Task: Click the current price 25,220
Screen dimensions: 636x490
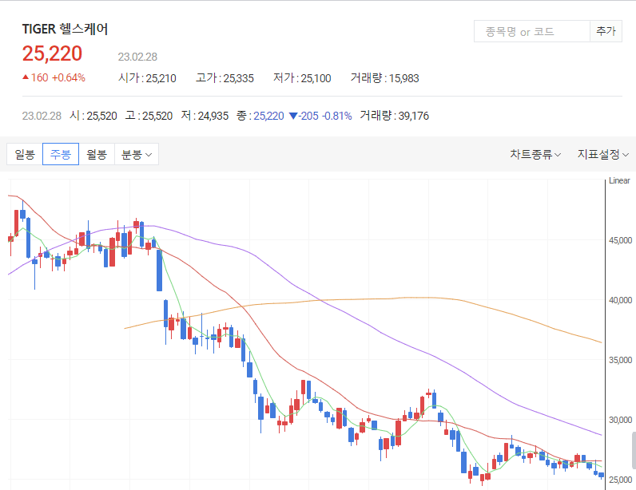Action: pos(52,53)
